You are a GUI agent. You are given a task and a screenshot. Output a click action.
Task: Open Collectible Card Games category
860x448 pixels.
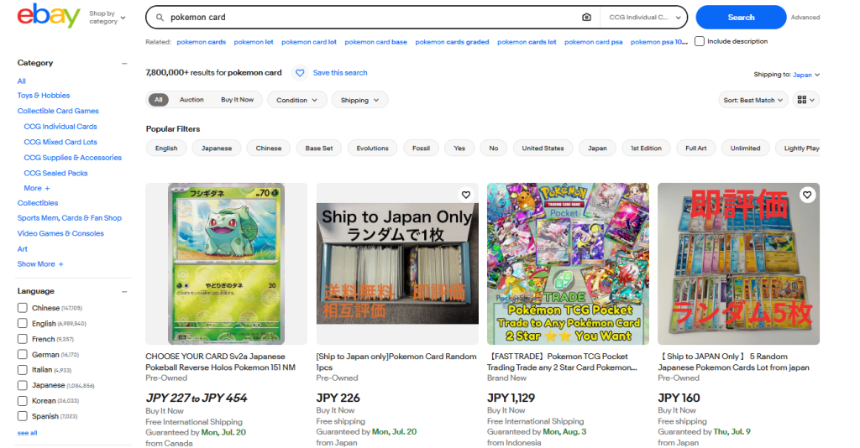(x=58, y=111)
